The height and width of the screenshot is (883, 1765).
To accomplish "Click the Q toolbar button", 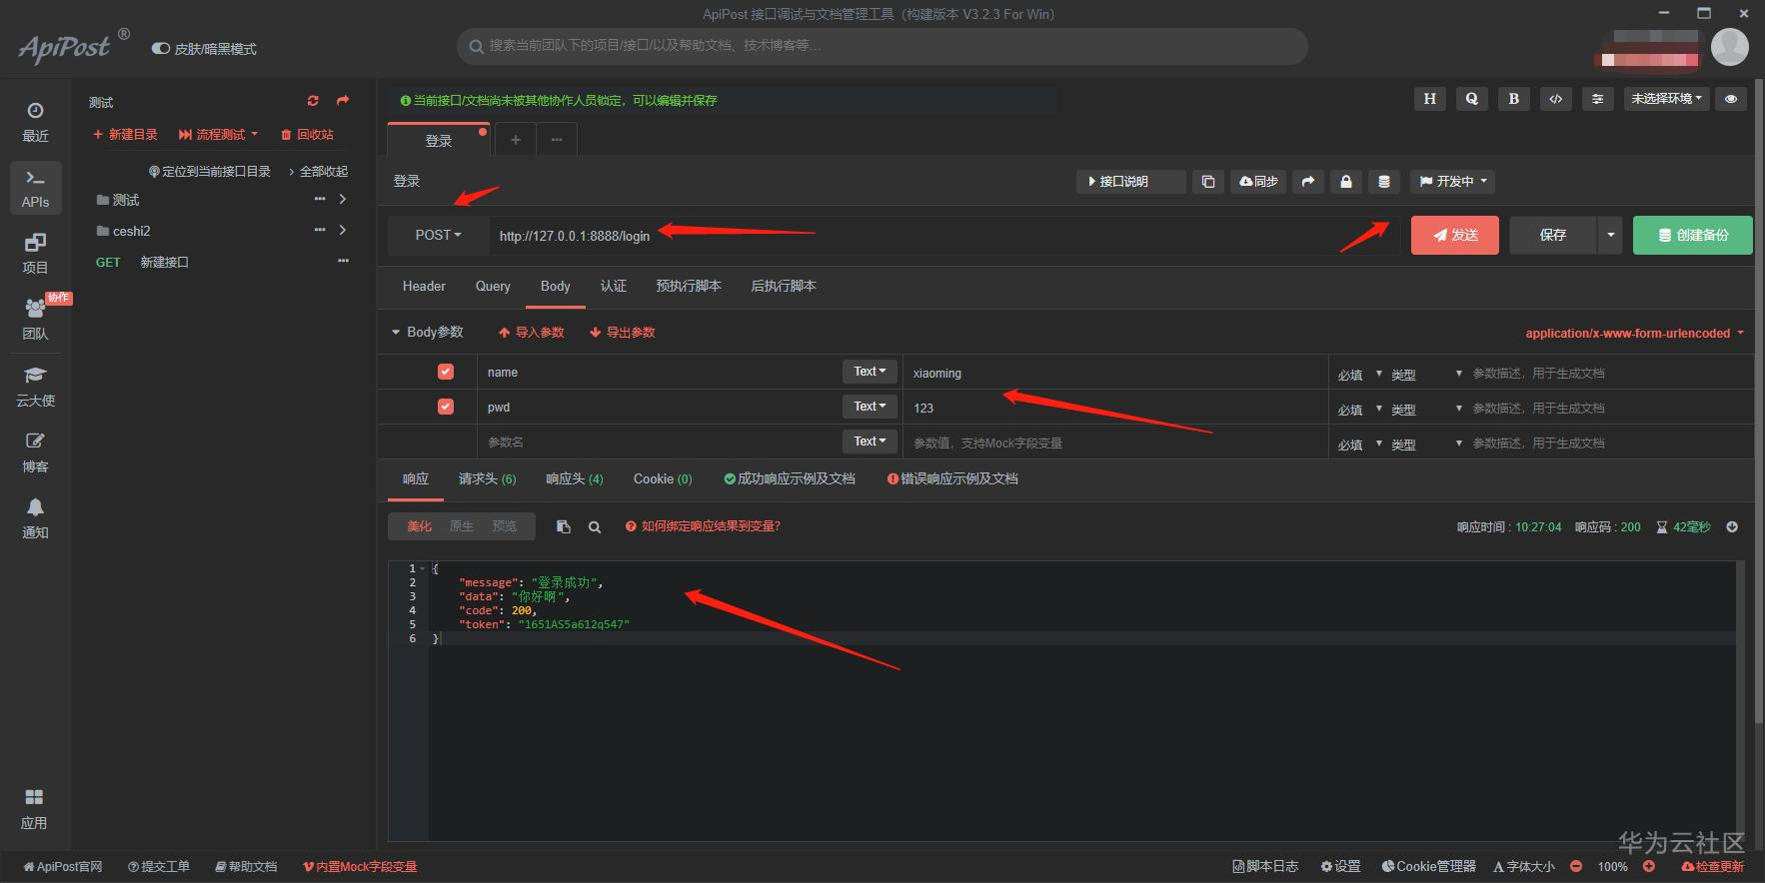I will pos(1471,99).
